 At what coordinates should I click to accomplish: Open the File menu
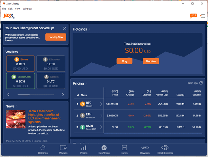pos(4,9)
